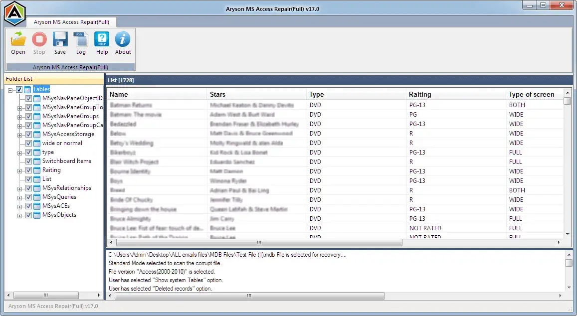Click log pane horizontal scrollbar thumb
577x316 pixels.
pos(249,296)
